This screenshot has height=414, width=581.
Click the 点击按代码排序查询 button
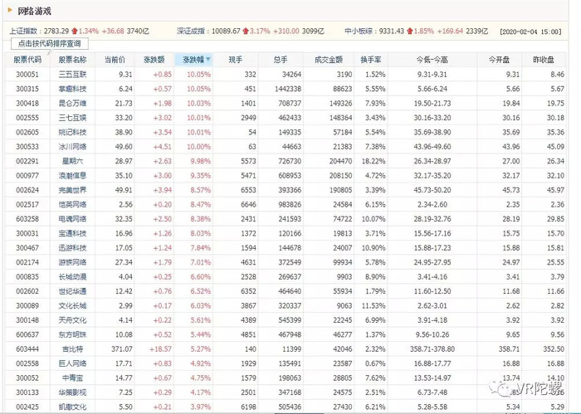coord(50,44)
